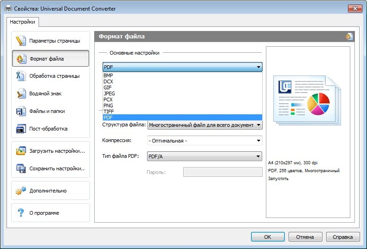Switch to the Настройки tab
The height and width of the screenshot is (249, 367).
click(22, 22)
